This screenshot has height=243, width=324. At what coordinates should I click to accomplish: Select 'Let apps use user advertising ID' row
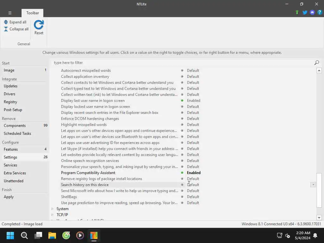coord(110,143)
